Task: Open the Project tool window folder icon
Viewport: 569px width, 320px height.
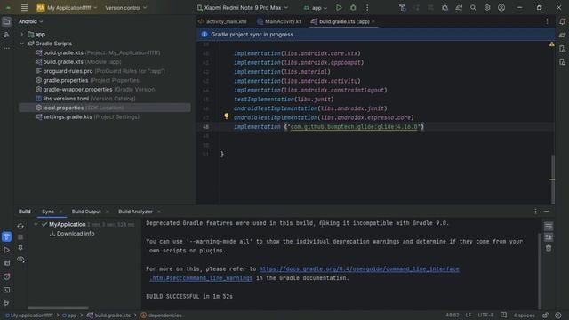Action: point(6,21)
